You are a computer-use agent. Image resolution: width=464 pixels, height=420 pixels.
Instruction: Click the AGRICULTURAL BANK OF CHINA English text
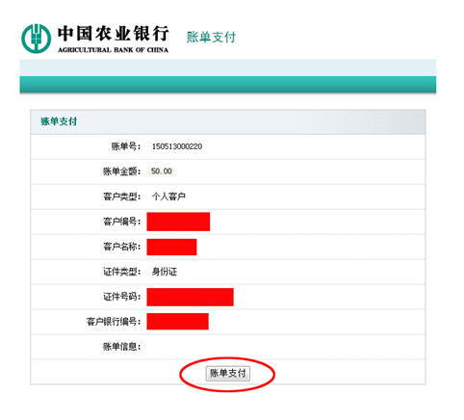point(113,50)
